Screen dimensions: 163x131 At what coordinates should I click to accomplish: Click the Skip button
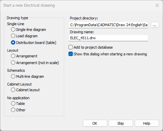[x=121, y=123]
